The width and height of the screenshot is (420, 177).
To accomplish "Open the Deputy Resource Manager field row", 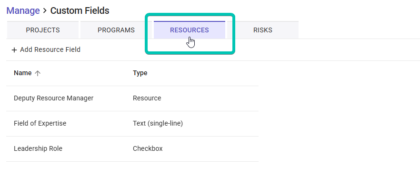I will (x=132, y=98).
